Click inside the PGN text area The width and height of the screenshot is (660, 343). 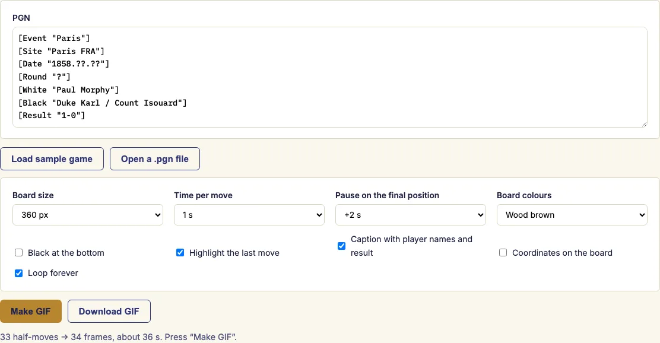329,77
